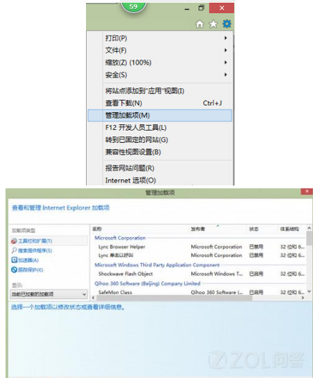Viewport: 313px width, 378px height.
Task: Click Microsoft Windows Third Party group header
Action: pyautogui.click(x=157, y=265)
